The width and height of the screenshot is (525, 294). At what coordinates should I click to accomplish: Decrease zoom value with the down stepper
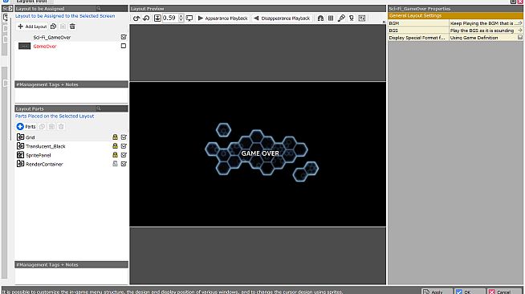pos(181,20)
